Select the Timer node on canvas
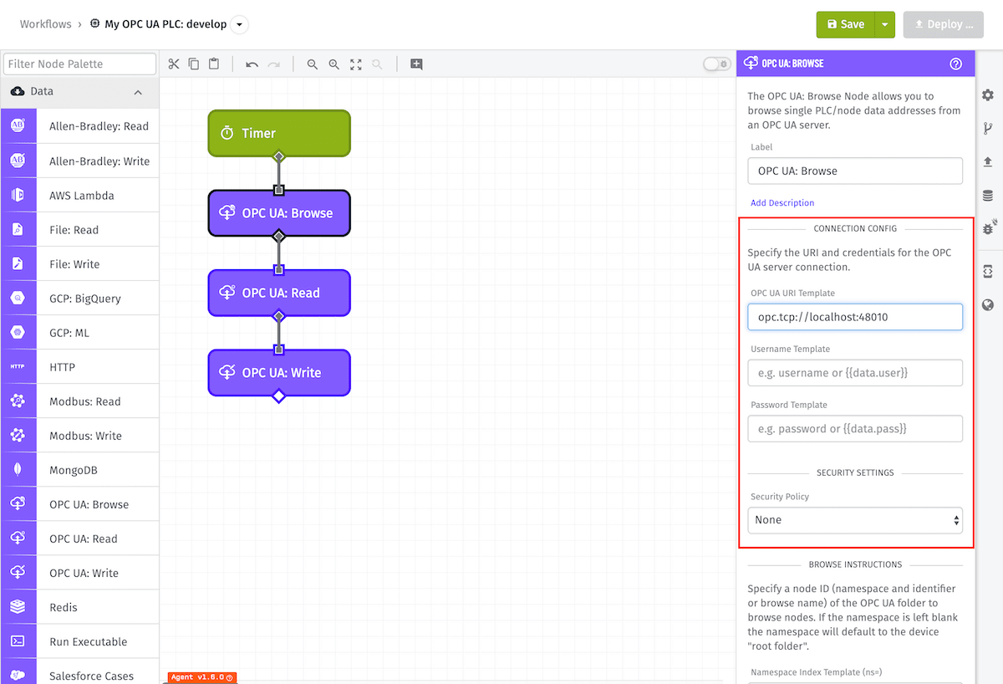1003x684 pixels. [x=279, y=133]
